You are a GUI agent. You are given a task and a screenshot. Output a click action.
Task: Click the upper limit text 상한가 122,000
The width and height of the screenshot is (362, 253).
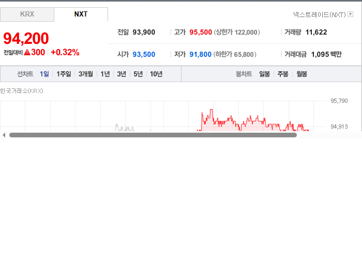point(237,32)
